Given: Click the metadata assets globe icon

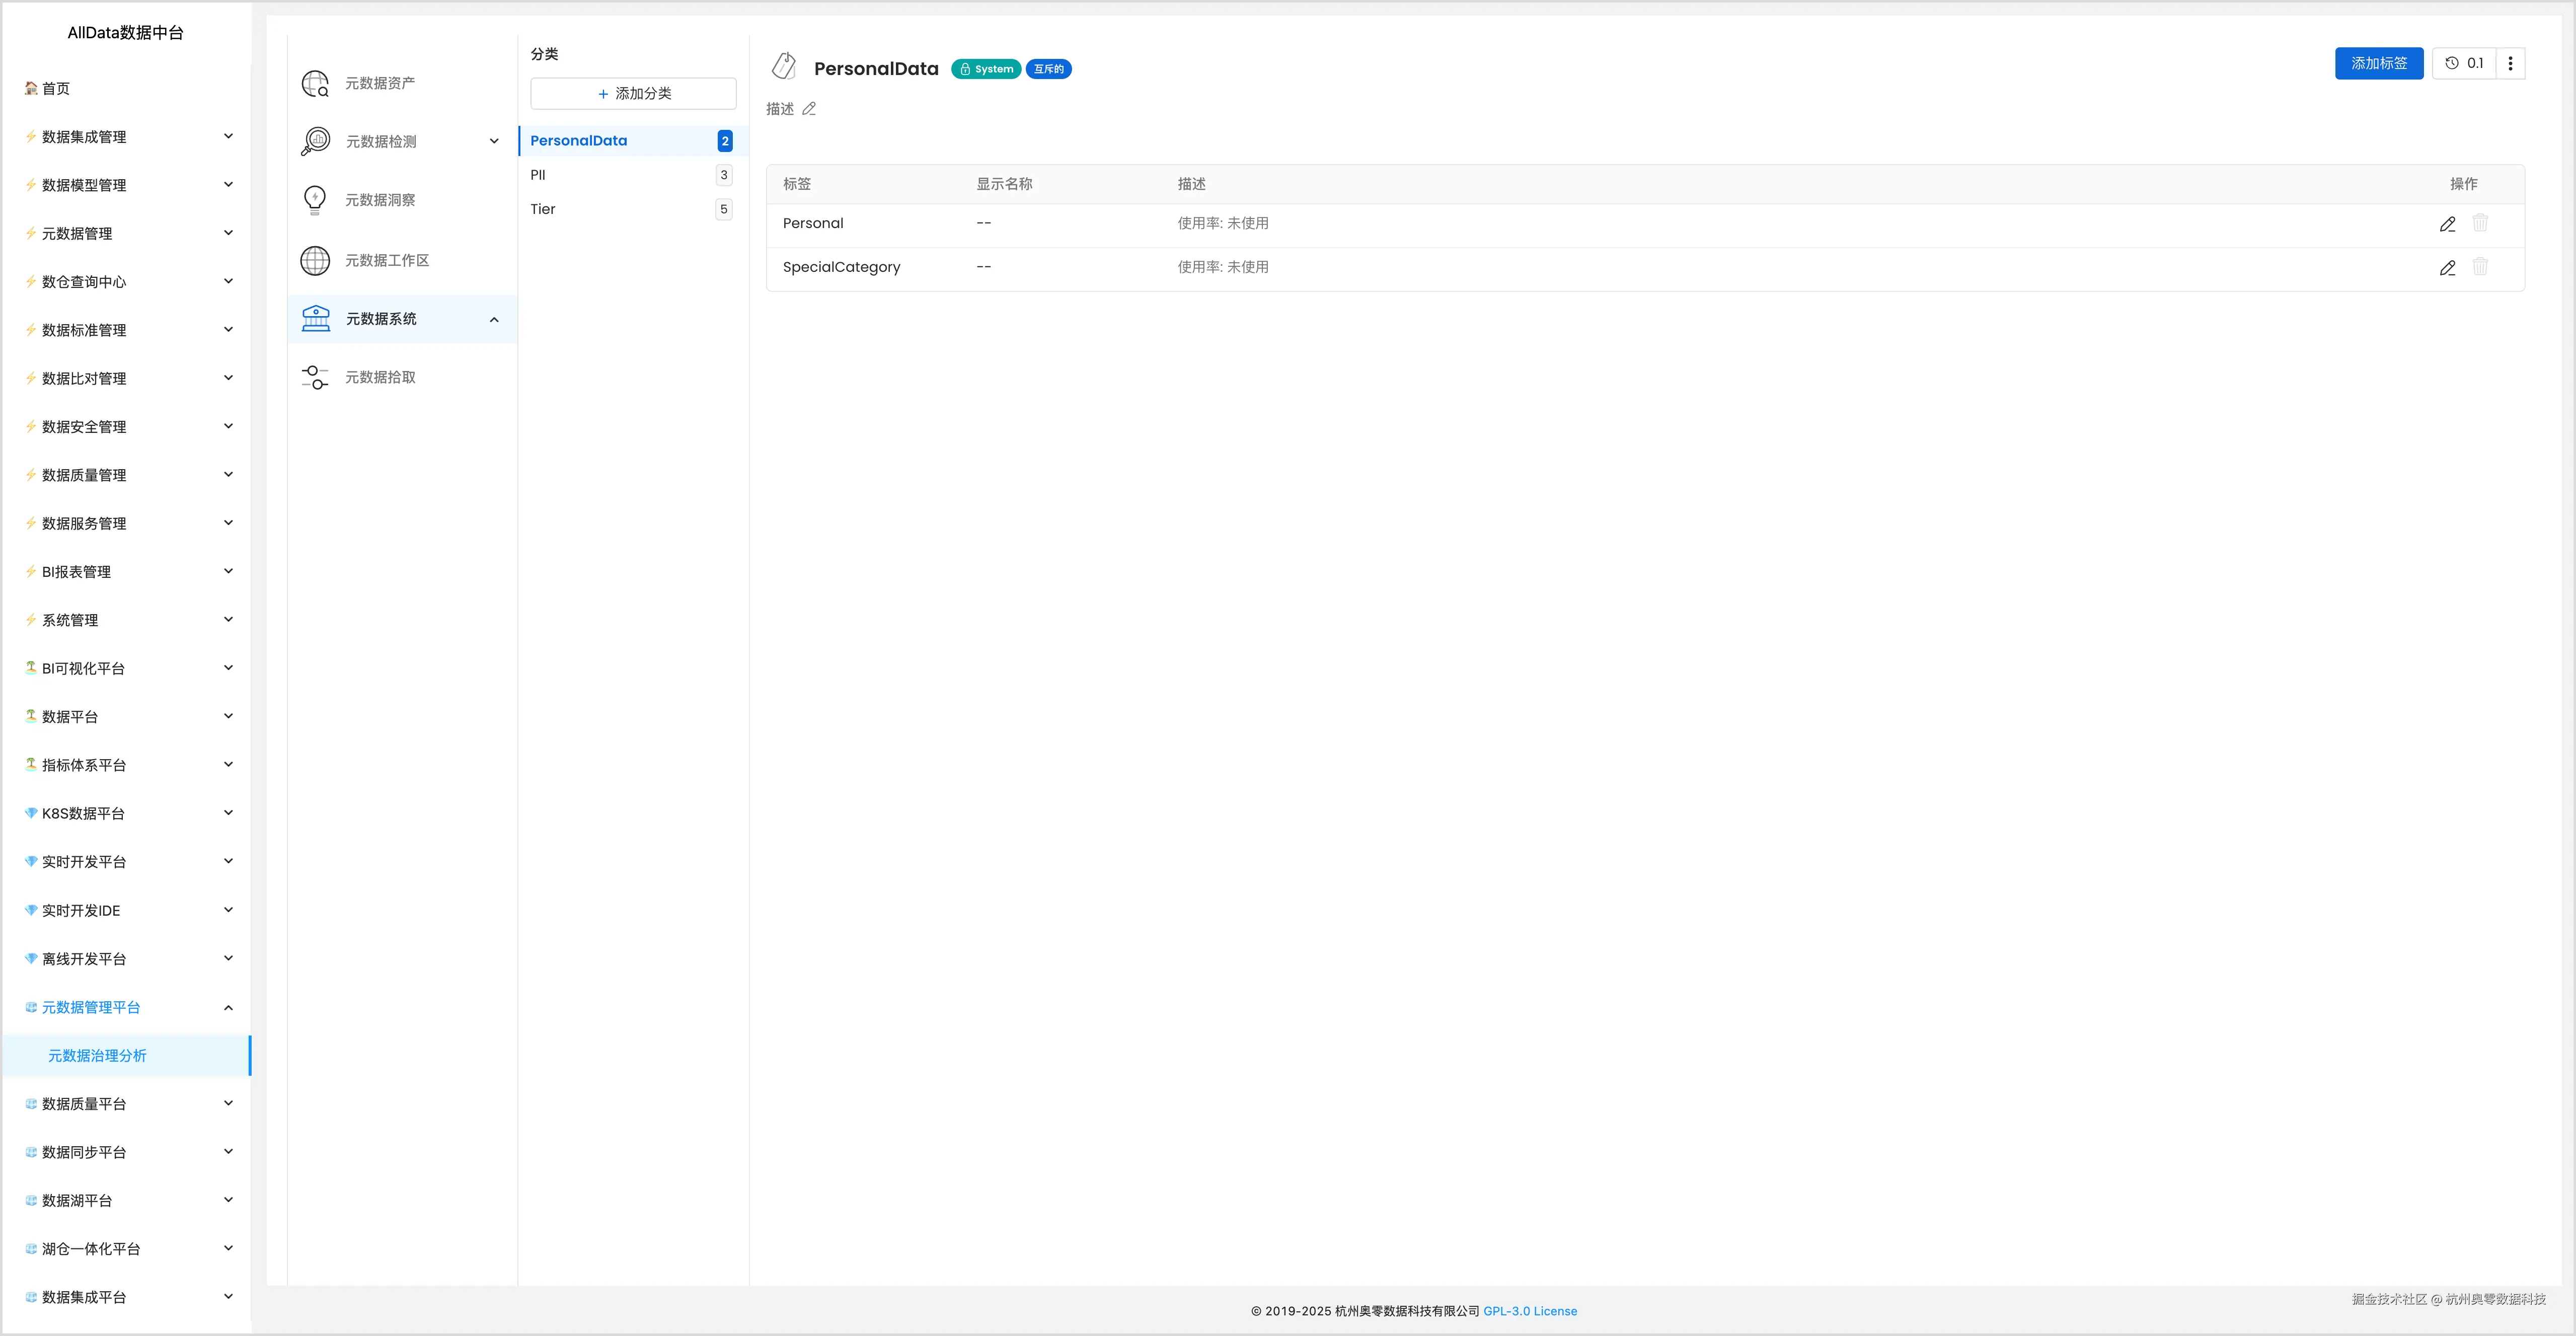Looking at the screenshot, I should tap(315, 83).
